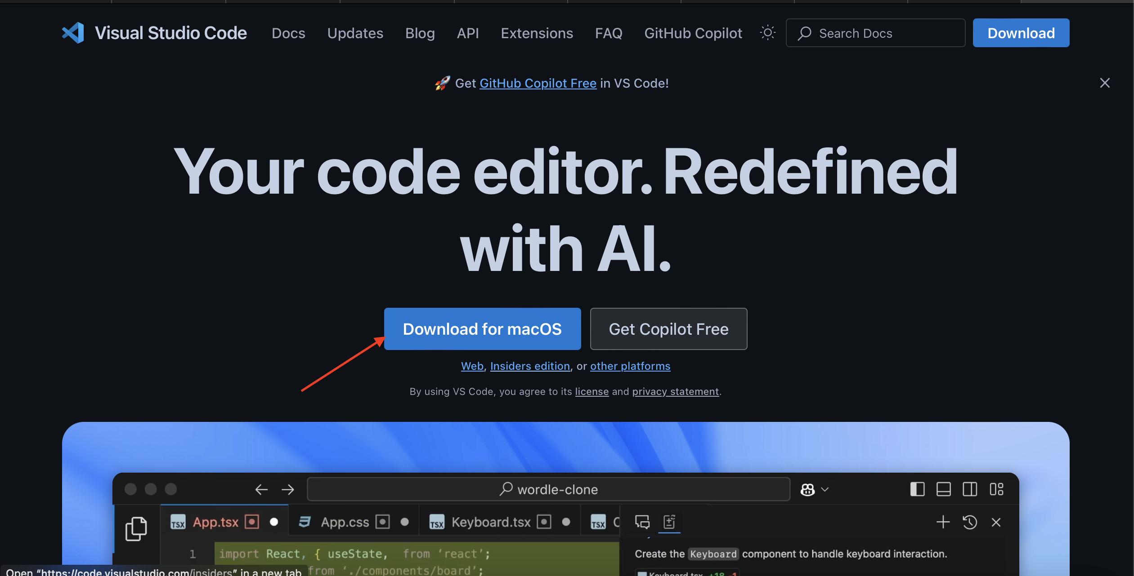This screenshot has height=576, width=1134.
Task: Click Get Copilot Free button
Action: pyautogui.click(x=668, y=329)
